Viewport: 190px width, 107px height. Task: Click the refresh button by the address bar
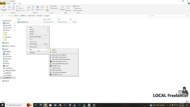click(x=152, y=16)
